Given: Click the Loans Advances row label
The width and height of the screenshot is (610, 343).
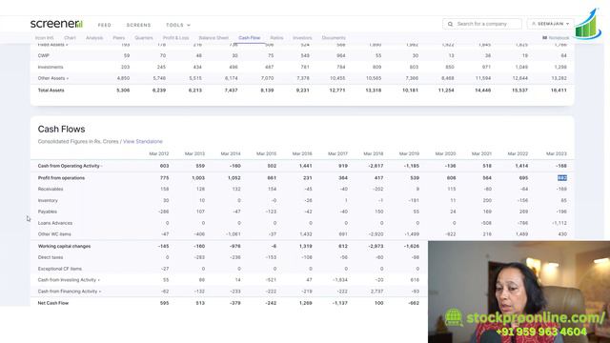Looking at the screenshot, I should (55, 223).
